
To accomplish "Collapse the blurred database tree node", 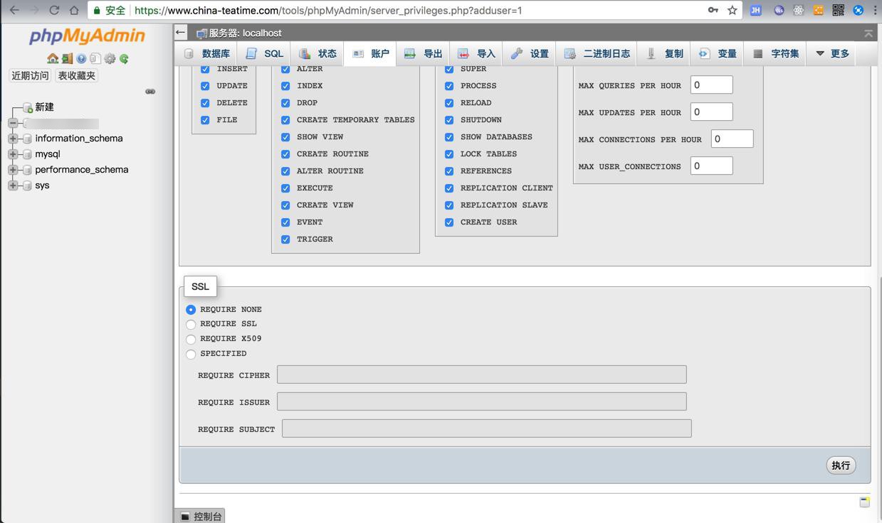I will click(13, 123).
